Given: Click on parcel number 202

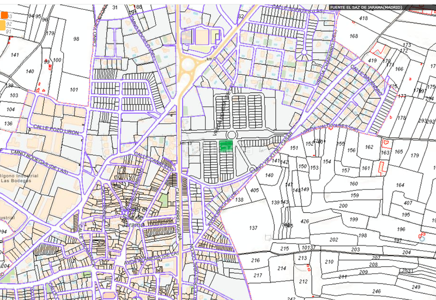Looking at the screenshot, I should coord(334,239).
